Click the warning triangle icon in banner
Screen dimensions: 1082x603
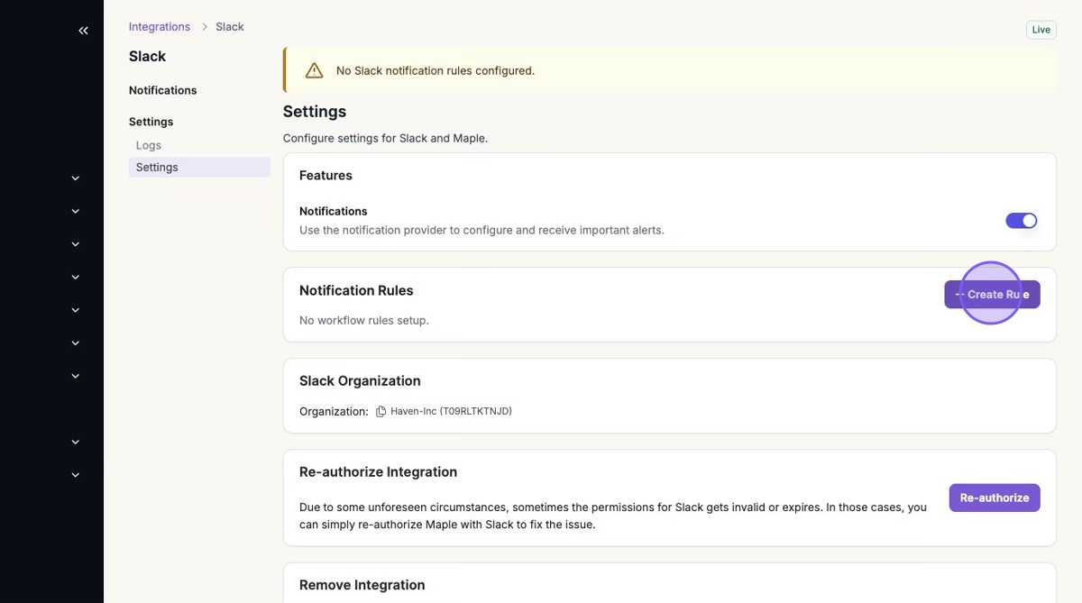click(314, 70)
